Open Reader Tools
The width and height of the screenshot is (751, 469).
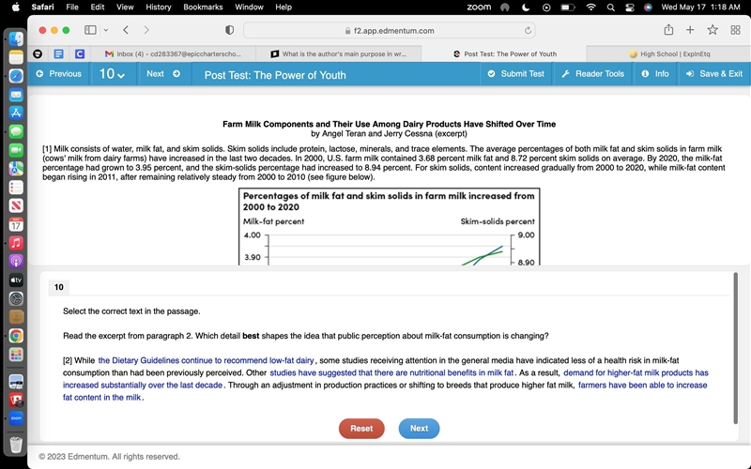coord(593,74)
